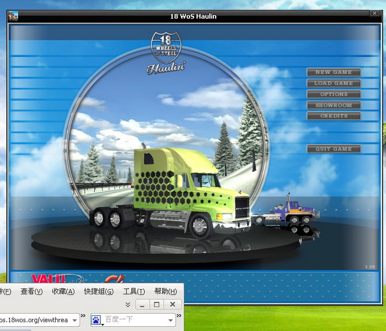Open the Load Game screen
Screen dimensions: 386x331
(x=333, y=83)
